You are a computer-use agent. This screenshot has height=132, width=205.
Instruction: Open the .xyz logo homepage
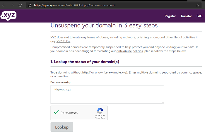pos(8,16)
